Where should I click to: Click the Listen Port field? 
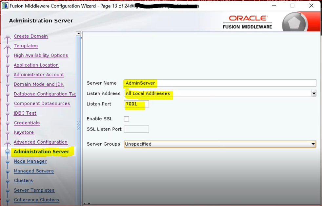pos(136,104)
